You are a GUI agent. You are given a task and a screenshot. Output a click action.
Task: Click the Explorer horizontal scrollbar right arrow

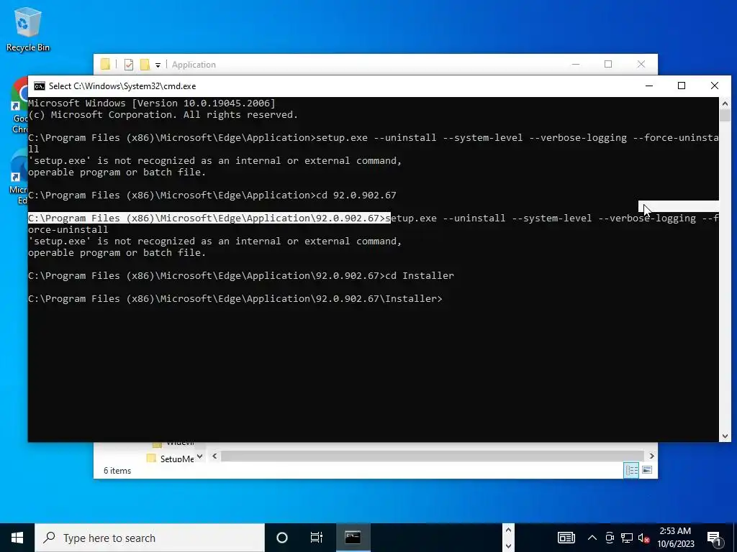(x=651, y=456)
